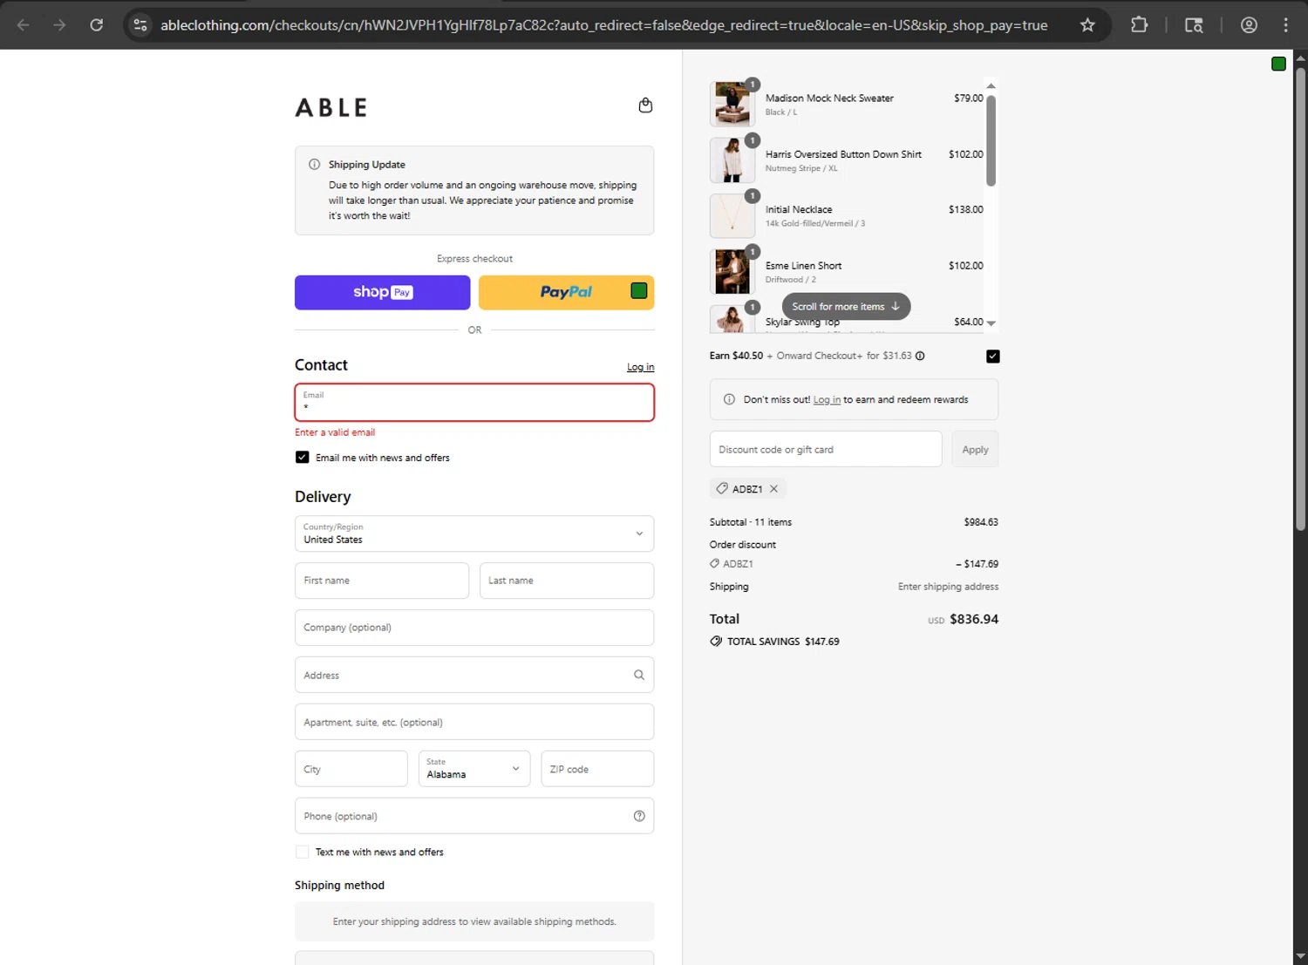Click the $836.94 total amount

pyautogui.click(x=974, y=619)
